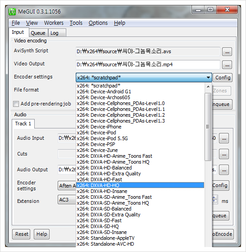Switch to the Queue tab

point(38,33)
